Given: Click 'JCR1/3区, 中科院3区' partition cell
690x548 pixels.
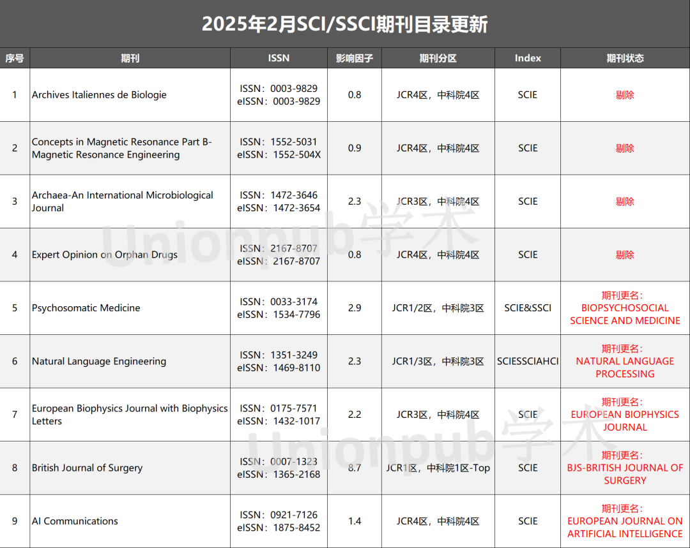Looking at the screenshot, I should tap(438, 361).
